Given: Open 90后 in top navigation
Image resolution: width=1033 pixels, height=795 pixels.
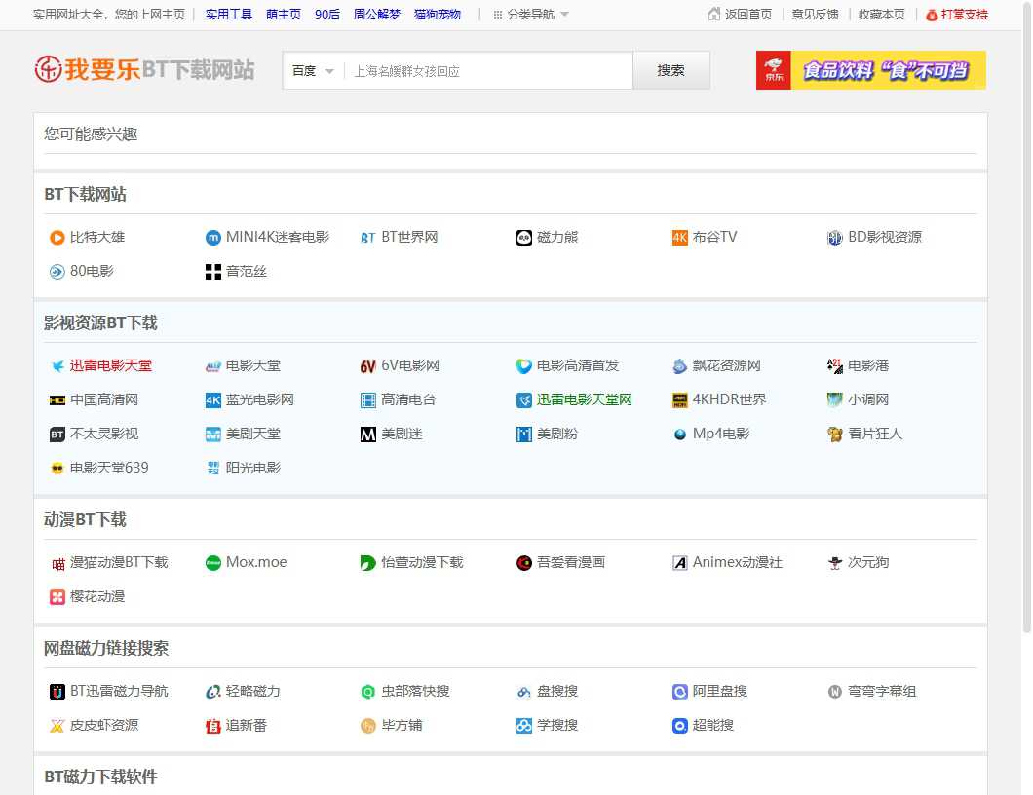Looking at the screenshot, I should 326,15.
